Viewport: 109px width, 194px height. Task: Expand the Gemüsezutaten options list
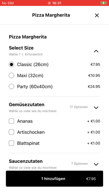(96, 108)
